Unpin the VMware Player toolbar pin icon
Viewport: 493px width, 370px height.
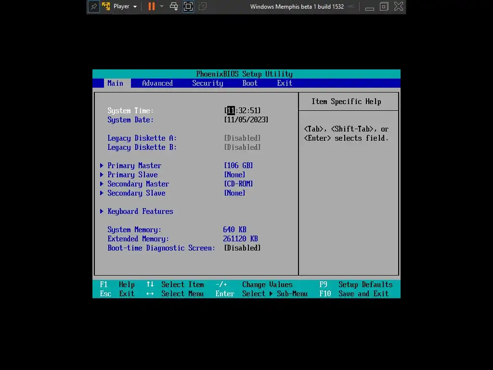94,7
